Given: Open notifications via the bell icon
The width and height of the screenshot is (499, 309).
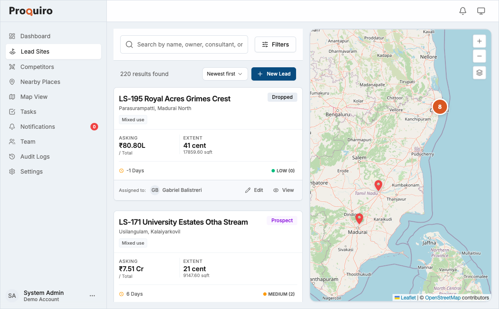Looking at the screenshot, I should pyautogui.click(x=462, y=11).
